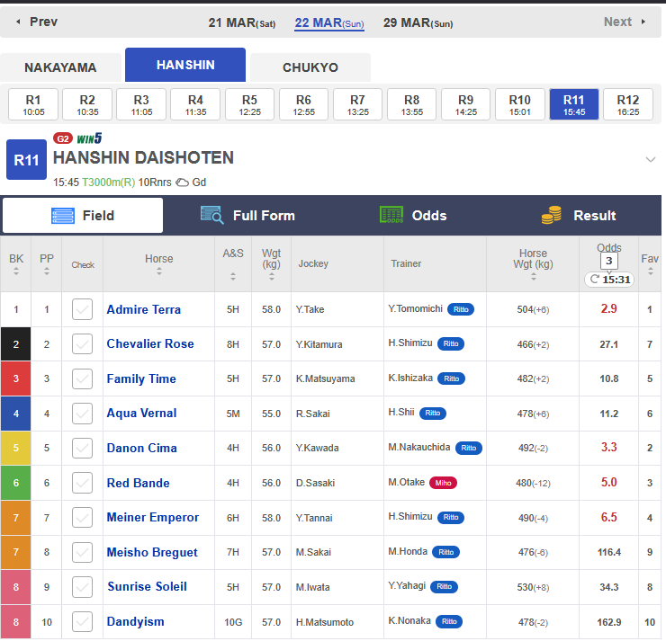Open the Full Form tab

[x=247, y=216]
